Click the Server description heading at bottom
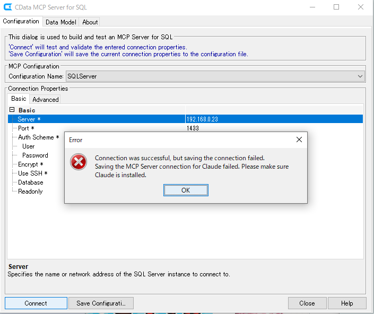The width and height of the screenshot is (374, 314). tap(18, 266)
